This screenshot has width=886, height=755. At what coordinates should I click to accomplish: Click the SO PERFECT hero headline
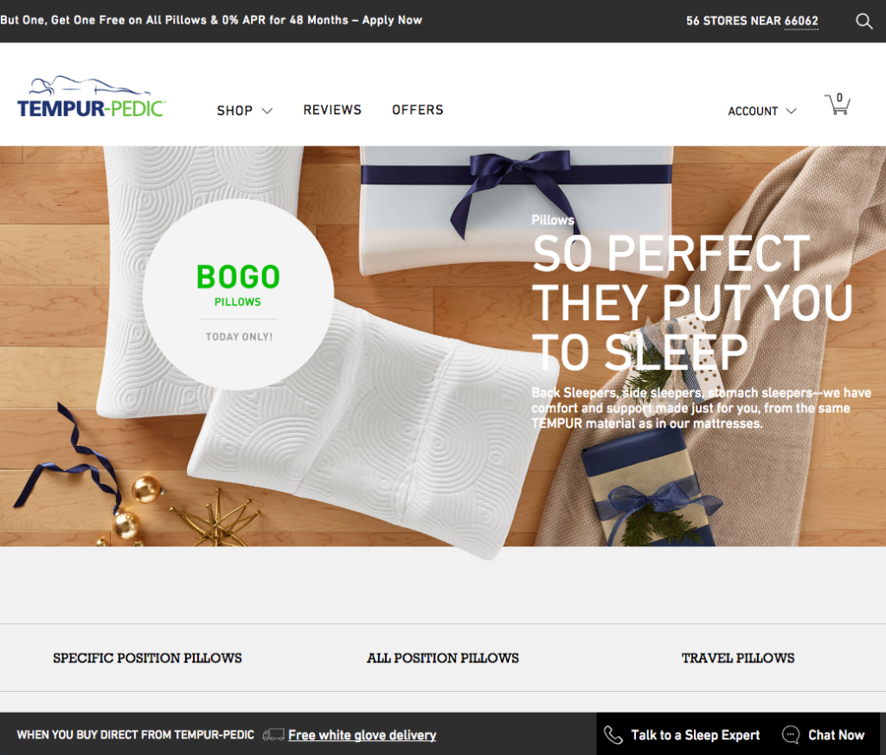(x=693, y=302)
